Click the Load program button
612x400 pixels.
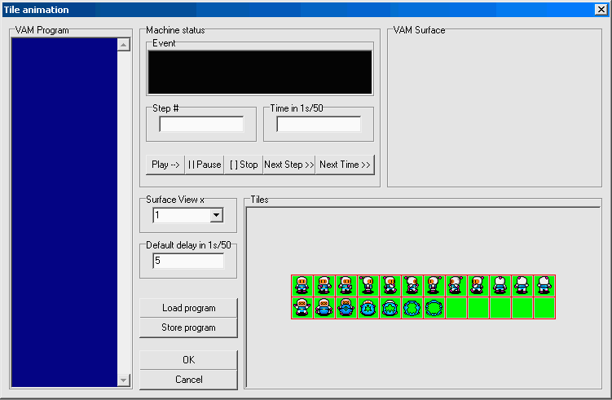188,308
